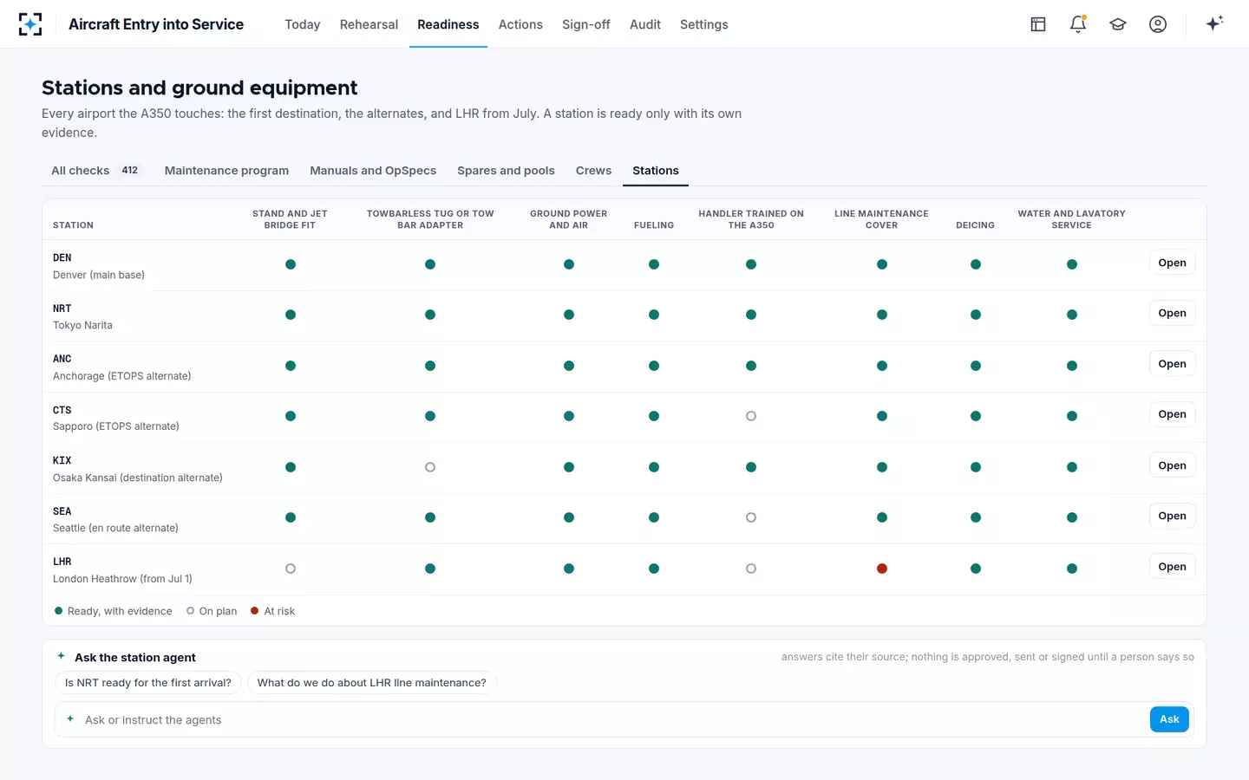
Task: Click CTS handler trained on-plan circle
Action: pos(751,416)
